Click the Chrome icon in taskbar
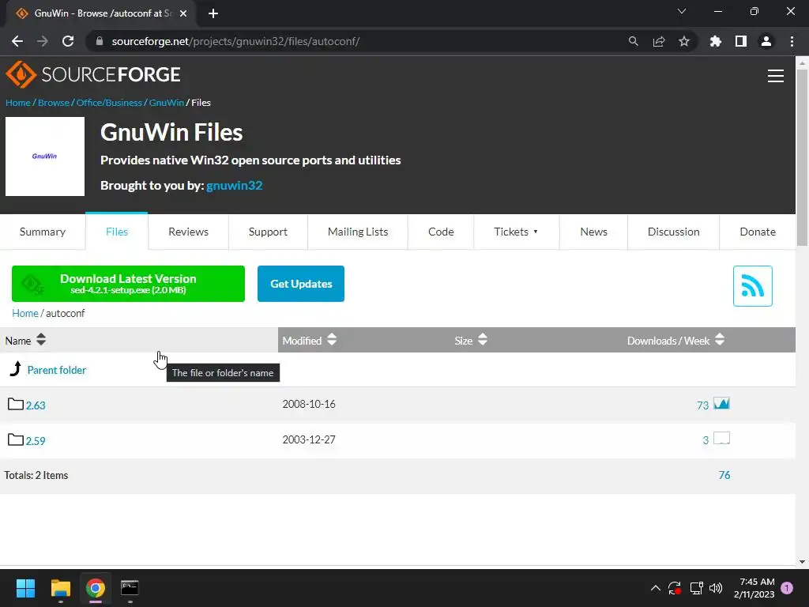 96,588
